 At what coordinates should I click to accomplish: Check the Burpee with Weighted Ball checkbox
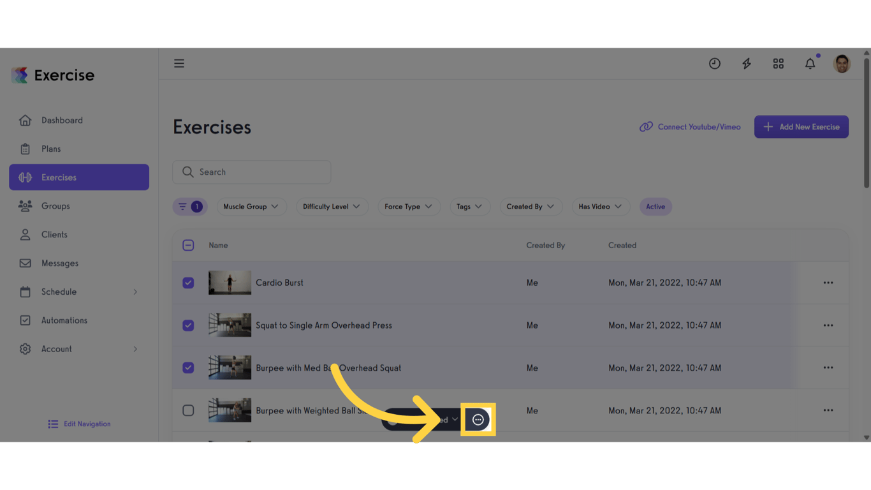coord(188,410)
